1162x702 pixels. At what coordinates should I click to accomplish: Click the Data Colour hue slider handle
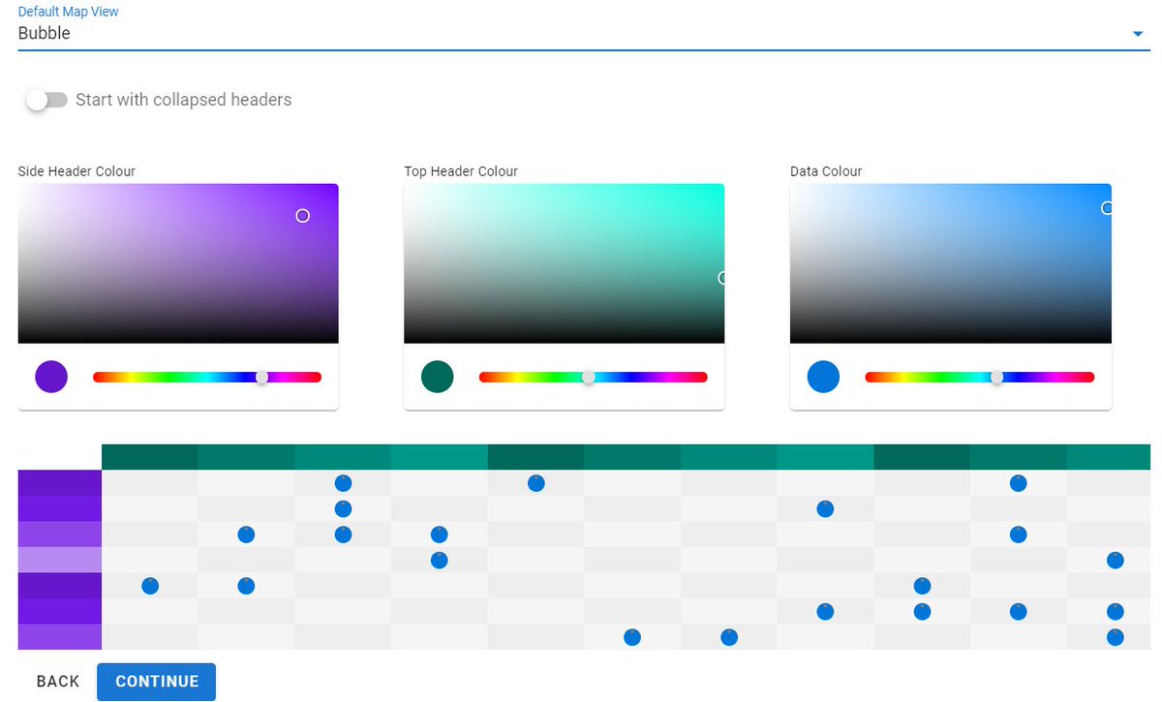click(997, 377)
